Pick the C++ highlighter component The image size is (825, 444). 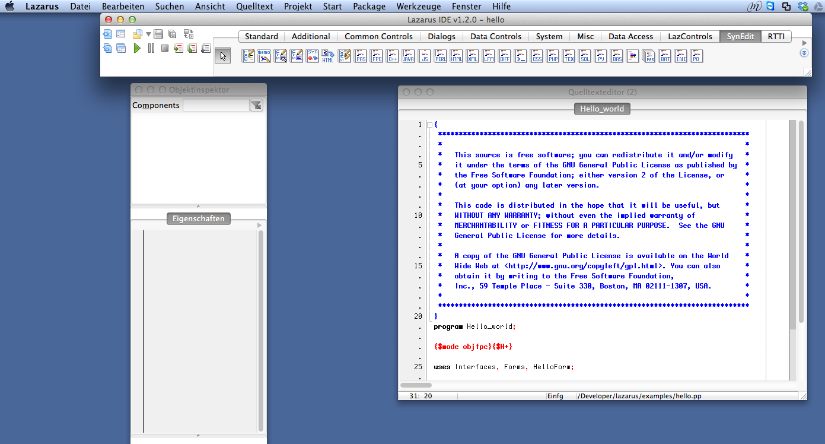coord(393,56)
